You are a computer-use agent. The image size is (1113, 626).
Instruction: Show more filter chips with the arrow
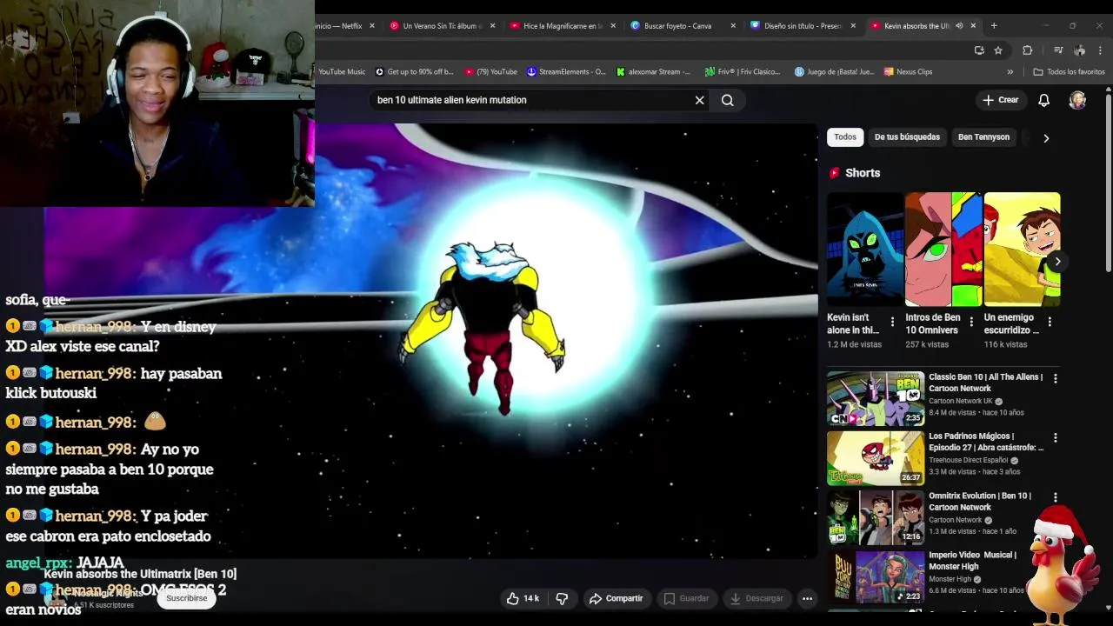click(1046, 137)
